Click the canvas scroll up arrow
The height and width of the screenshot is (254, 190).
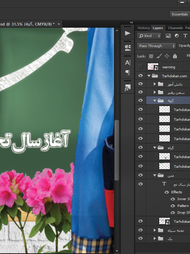coord(117,30)
